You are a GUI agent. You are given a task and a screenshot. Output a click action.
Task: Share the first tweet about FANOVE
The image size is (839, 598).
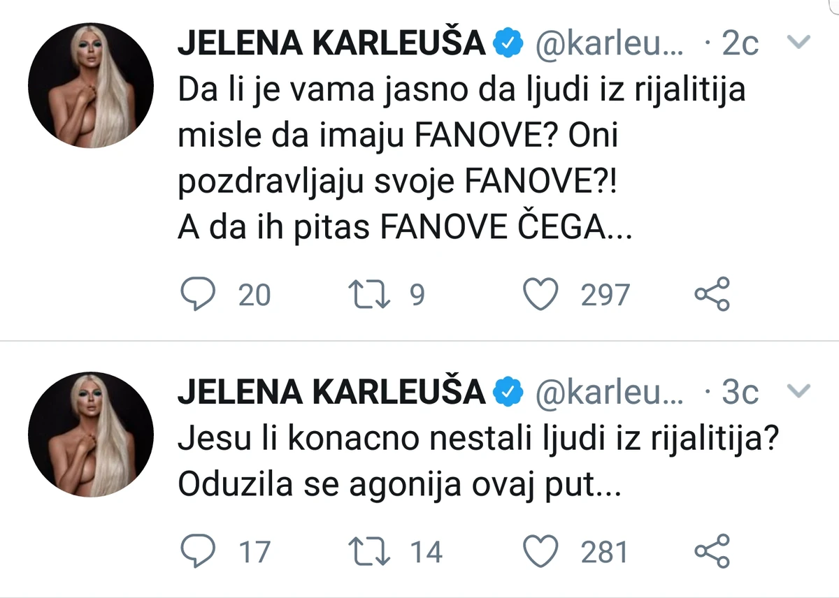tap(712, 294)
